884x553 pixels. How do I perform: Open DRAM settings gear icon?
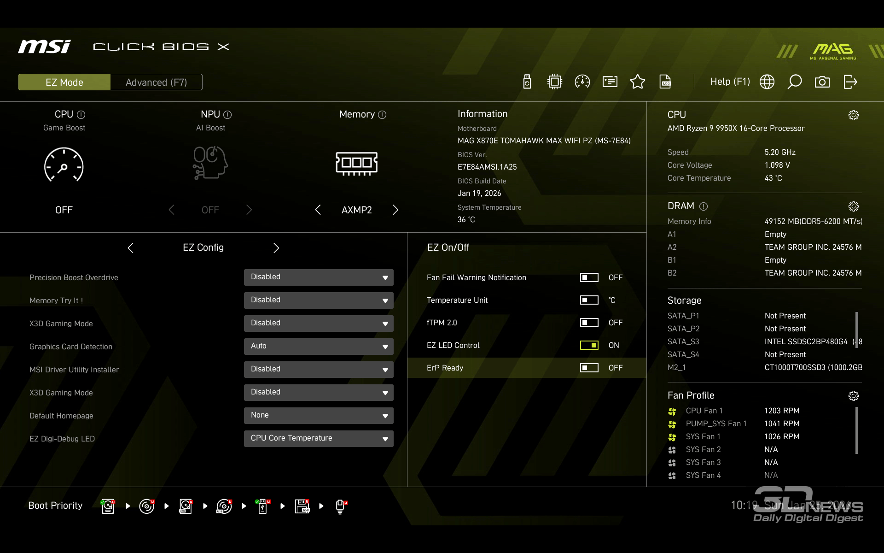(x=853, y=206)
